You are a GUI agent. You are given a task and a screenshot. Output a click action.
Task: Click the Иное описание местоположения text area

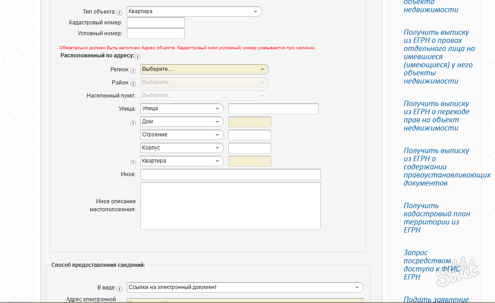tap(231, 205)
